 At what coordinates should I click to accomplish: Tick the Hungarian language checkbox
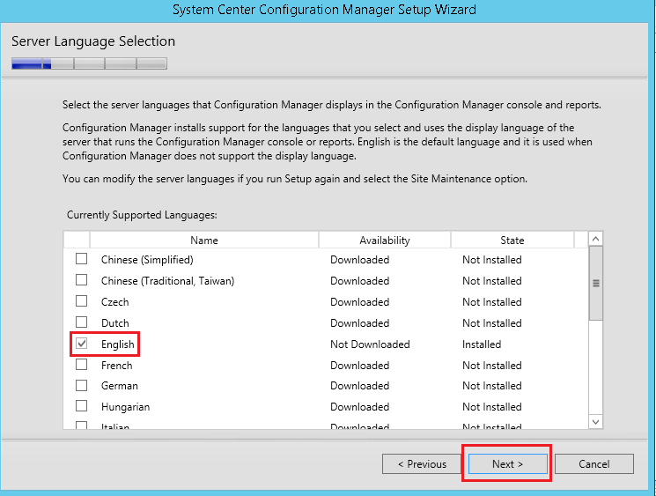82,407
